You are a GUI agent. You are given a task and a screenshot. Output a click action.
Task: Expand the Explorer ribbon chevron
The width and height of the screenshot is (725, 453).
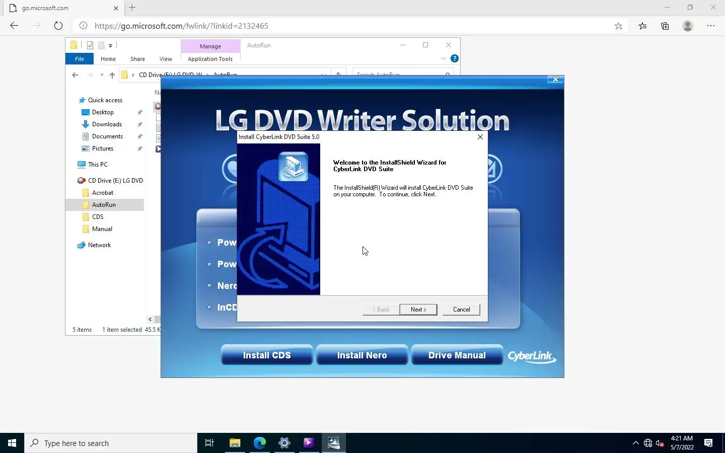[444, 58]
